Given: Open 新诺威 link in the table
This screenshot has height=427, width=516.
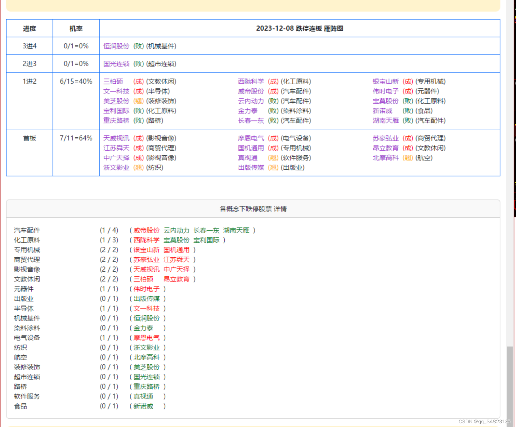Looking at the screenshot, I should click(x=383, y=111).
